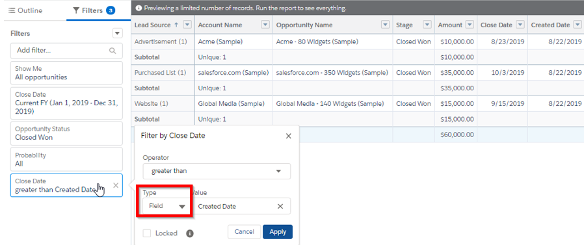Click the Acme (Sample) account cell
Viewport: 584px width, 245px height.
(x=234, y=42)
